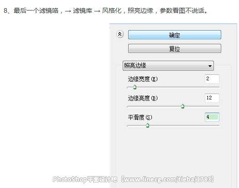Click the 边缘亮度 value field
The image size is (239, 188).
click(212, 98)
